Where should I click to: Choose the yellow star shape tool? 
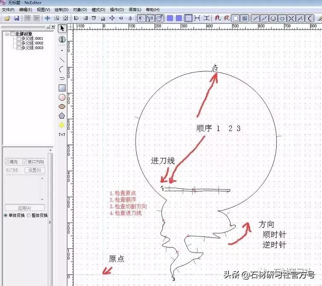point(62,125)
